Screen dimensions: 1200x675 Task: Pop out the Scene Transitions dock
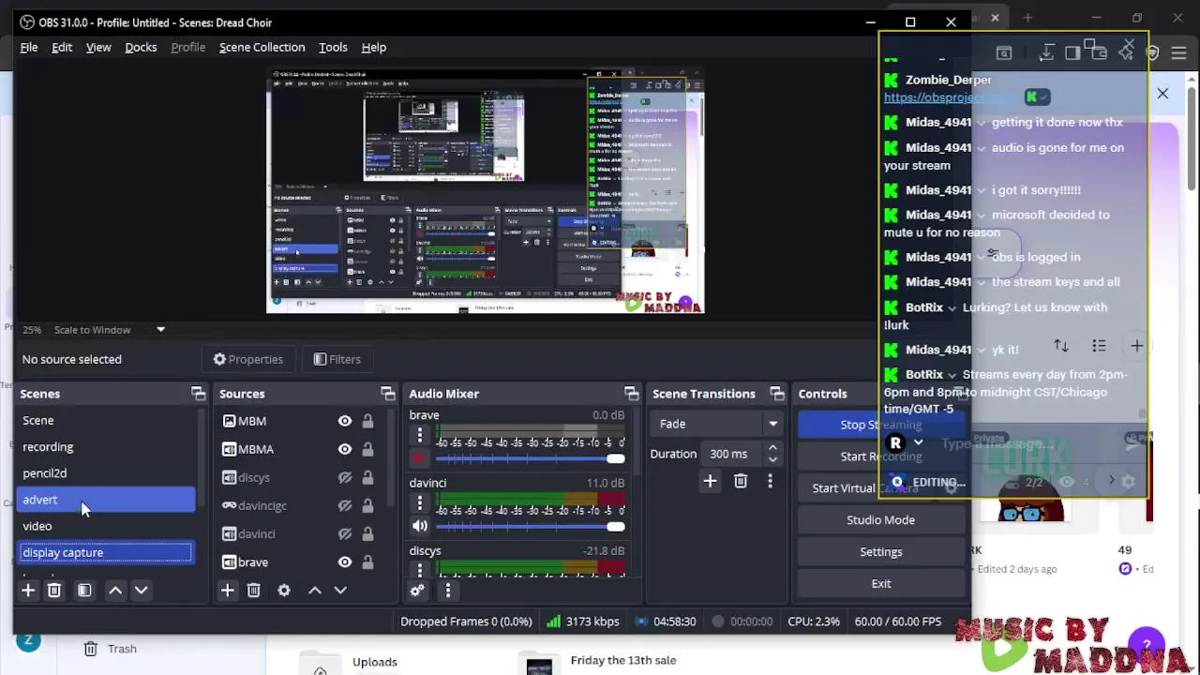777,394
